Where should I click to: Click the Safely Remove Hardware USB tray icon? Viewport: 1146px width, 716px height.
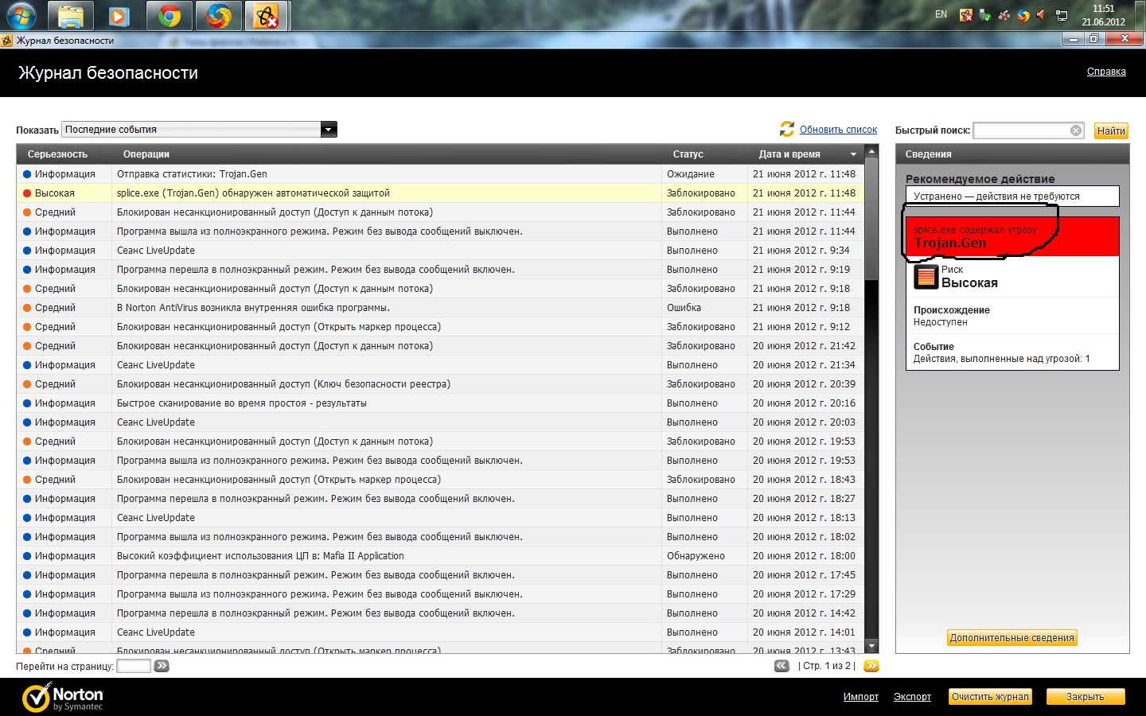click(x=985, y=15)
